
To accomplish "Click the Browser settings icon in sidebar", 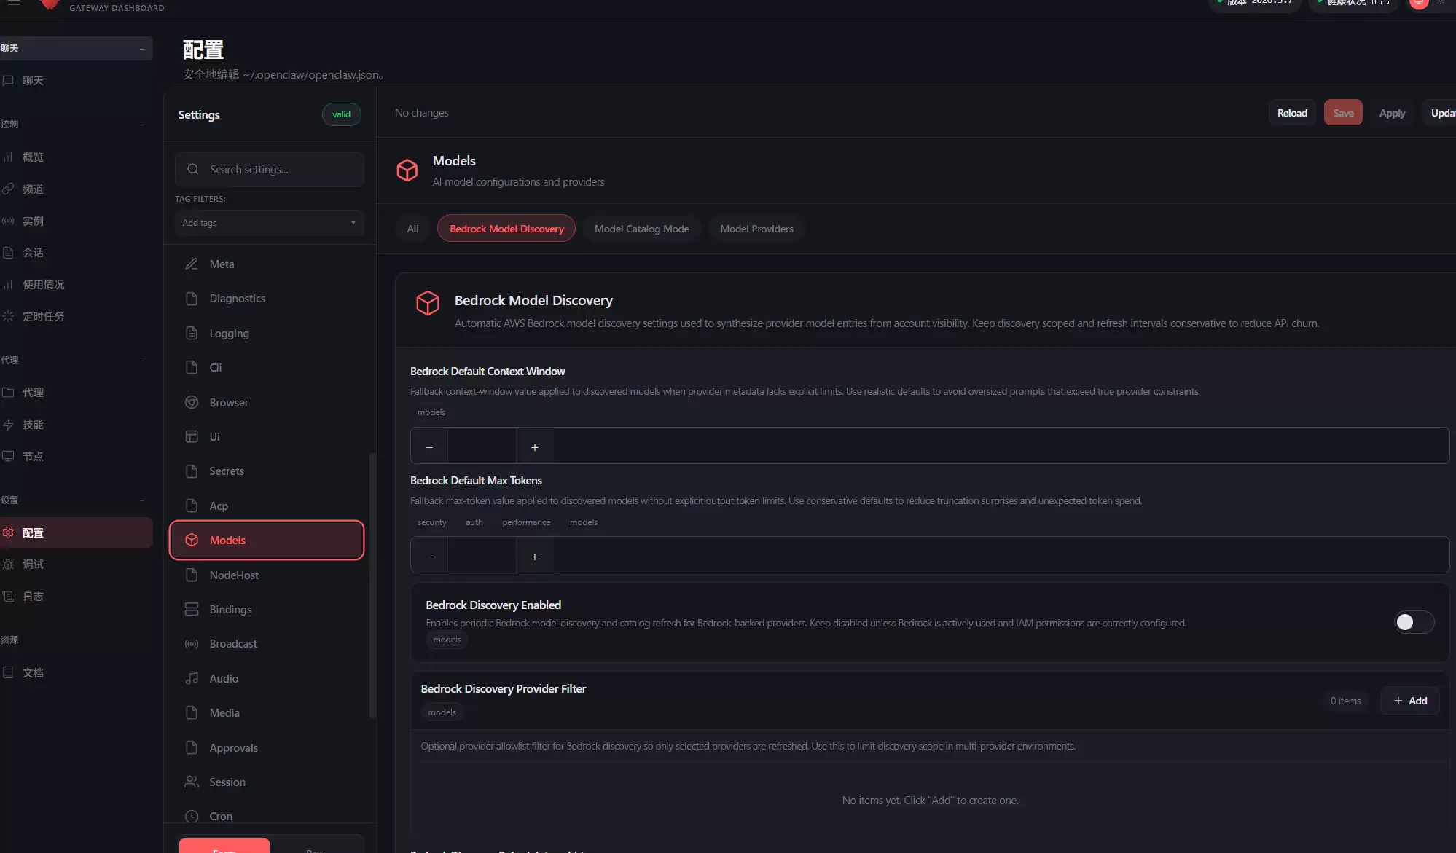I will tap(192, 402).
